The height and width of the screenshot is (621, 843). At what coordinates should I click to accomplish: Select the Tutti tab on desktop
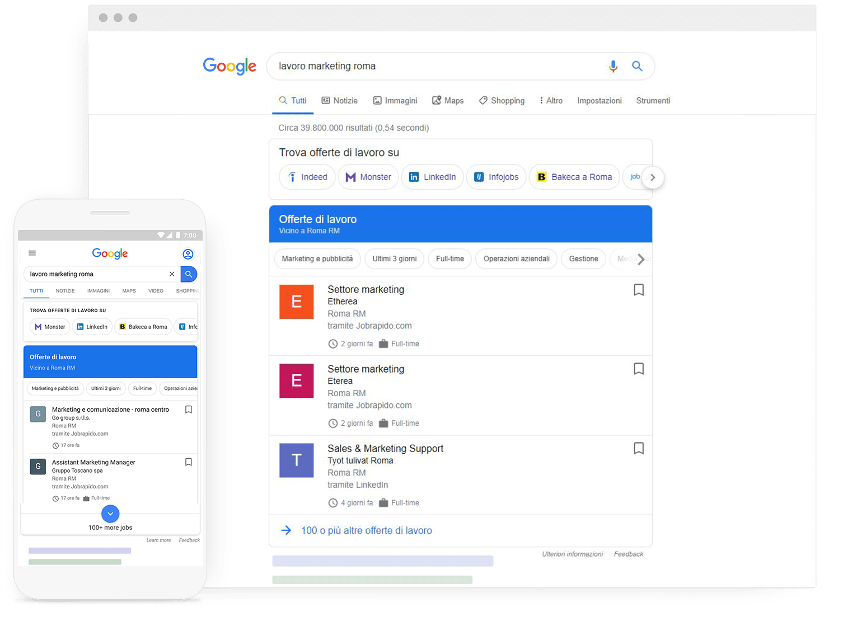pos(293,101)
